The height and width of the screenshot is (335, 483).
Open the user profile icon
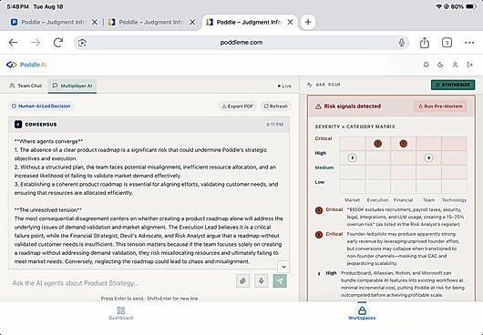pyautogui.click(x=455, y=65)
